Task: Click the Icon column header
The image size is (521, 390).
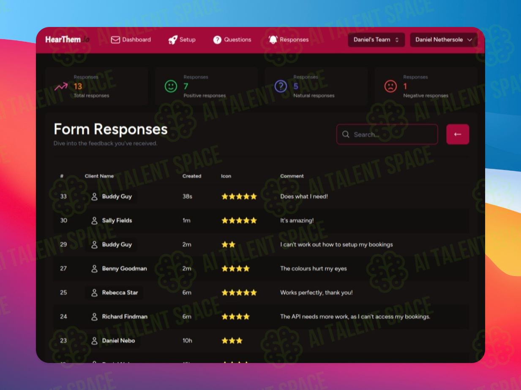Action: coord(226,176)
